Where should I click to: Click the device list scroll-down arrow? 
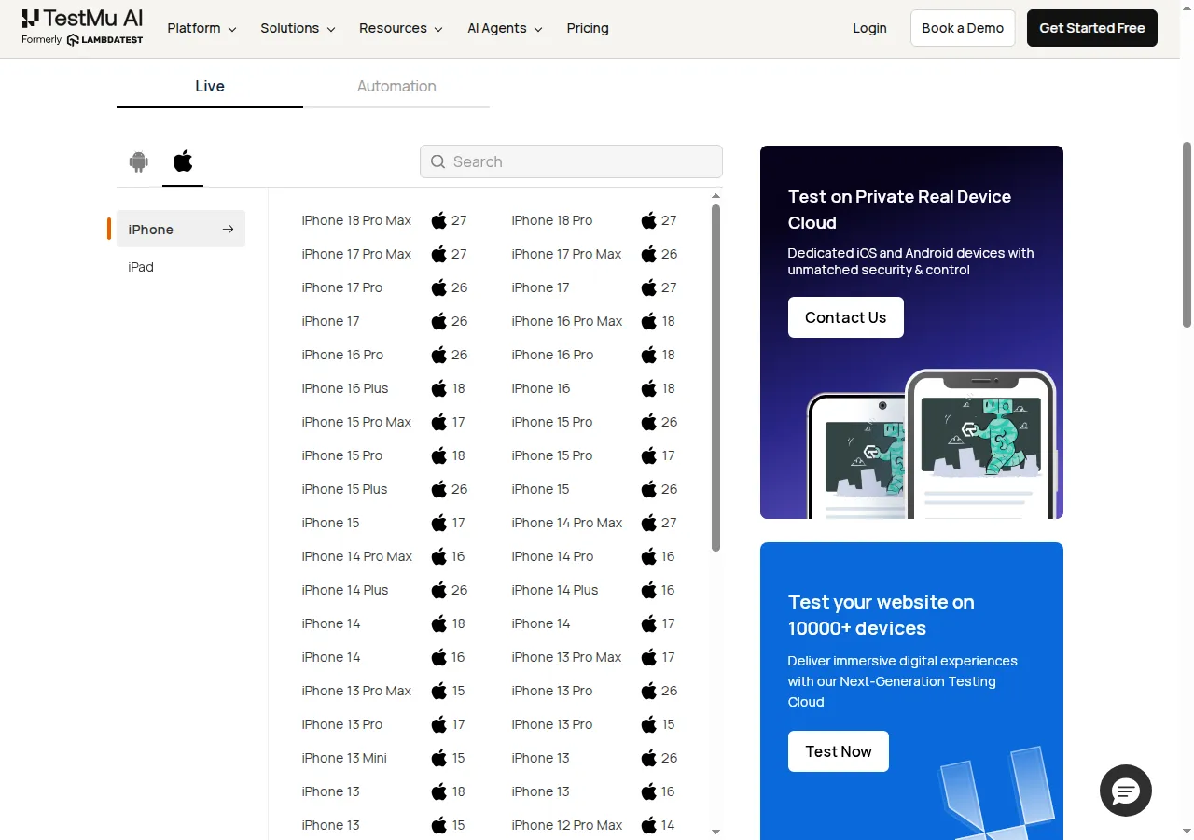point(715,832)
